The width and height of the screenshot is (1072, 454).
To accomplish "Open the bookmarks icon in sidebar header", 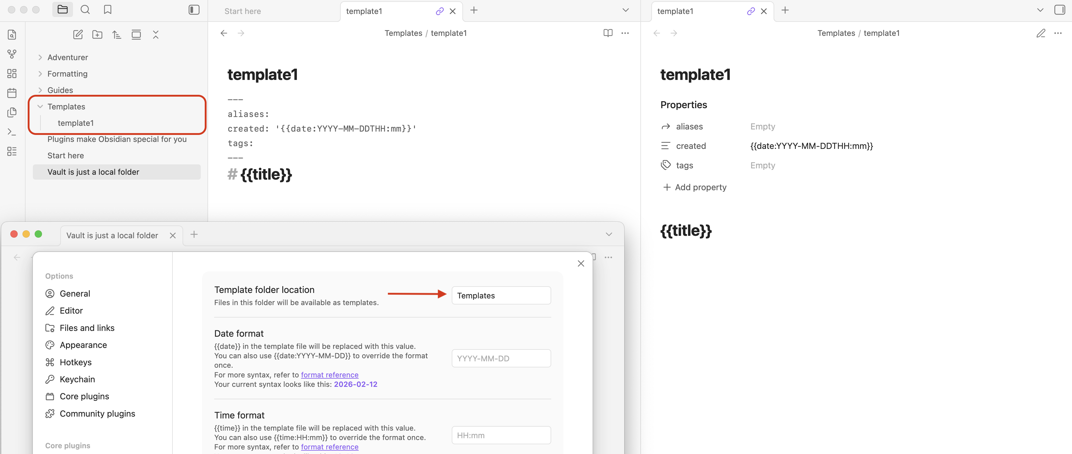I will 107,9.
